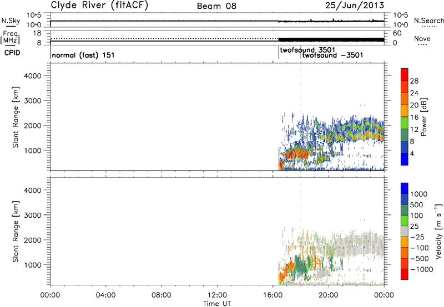Click the '-25' label on the velocity colorbar
This screenshot has width=444, height=307.
pyautogui.click(x=417, y=237)
